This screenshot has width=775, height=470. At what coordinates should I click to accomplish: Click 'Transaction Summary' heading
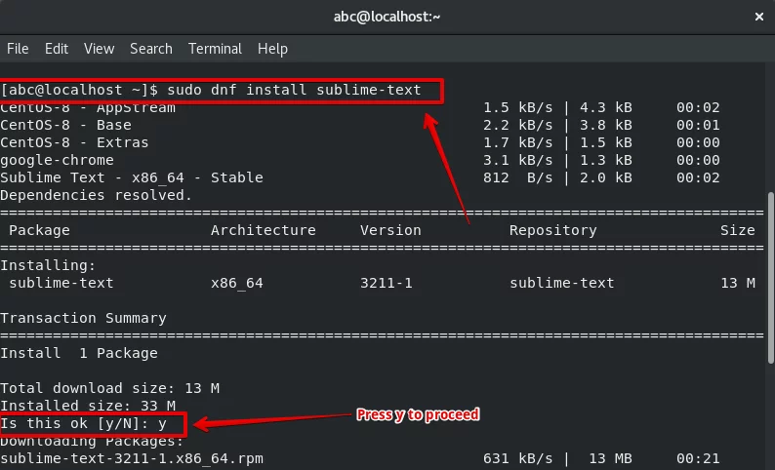[83, 319]
